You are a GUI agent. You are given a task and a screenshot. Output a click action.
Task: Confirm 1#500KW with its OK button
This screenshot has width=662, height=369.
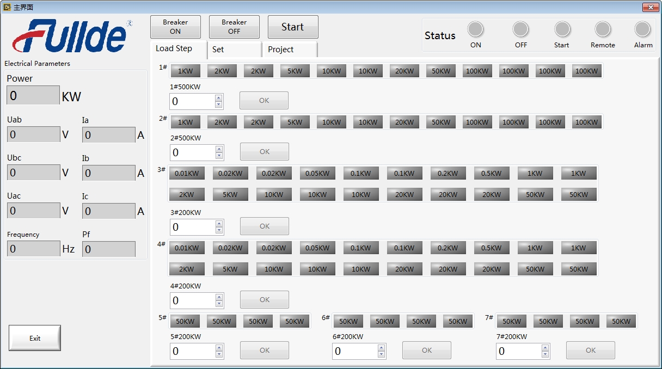pyautogui.click(x=264, y=101)
